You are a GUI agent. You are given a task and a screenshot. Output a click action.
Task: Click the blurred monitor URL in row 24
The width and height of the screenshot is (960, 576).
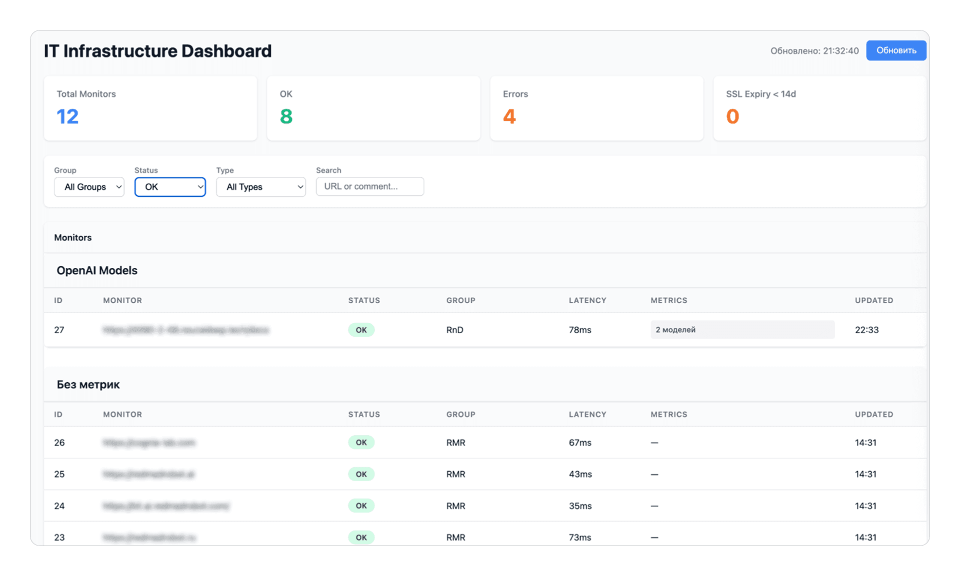pyautogui.click(x=166, y=506)
